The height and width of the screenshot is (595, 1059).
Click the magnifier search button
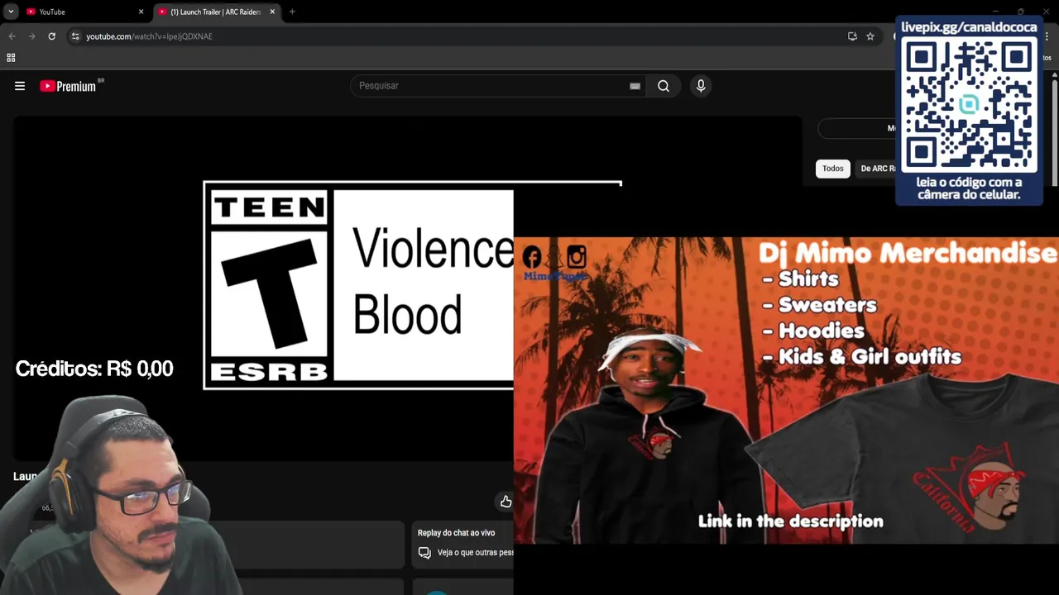pos(664,86)
